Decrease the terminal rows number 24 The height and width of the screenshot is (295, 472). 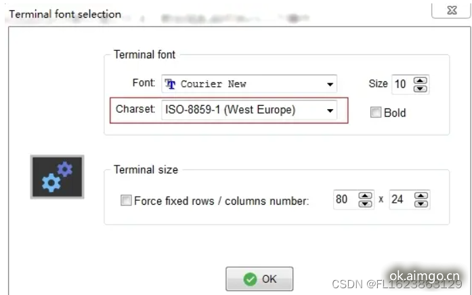click(421, 203)
